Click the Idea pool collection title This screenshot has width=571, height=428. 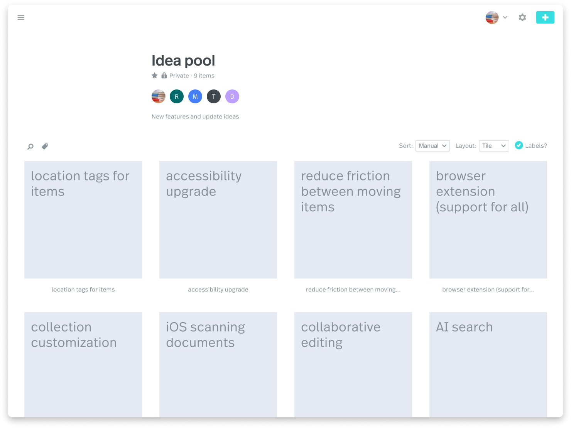point(183,61)
